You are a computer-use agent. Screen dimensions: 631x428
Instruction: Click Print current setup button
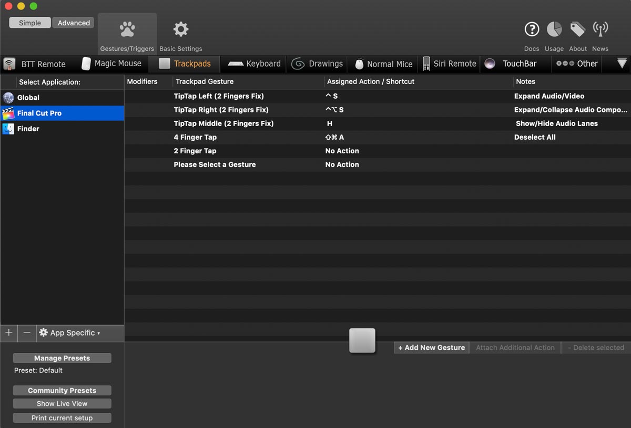click(x=62, y=418)
